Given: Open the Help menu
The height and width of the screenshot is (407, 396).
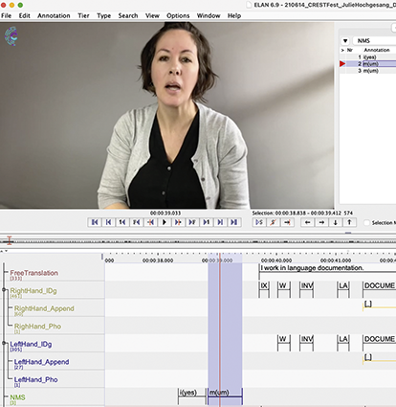Looking at the screenshot, I should [234, 15].
